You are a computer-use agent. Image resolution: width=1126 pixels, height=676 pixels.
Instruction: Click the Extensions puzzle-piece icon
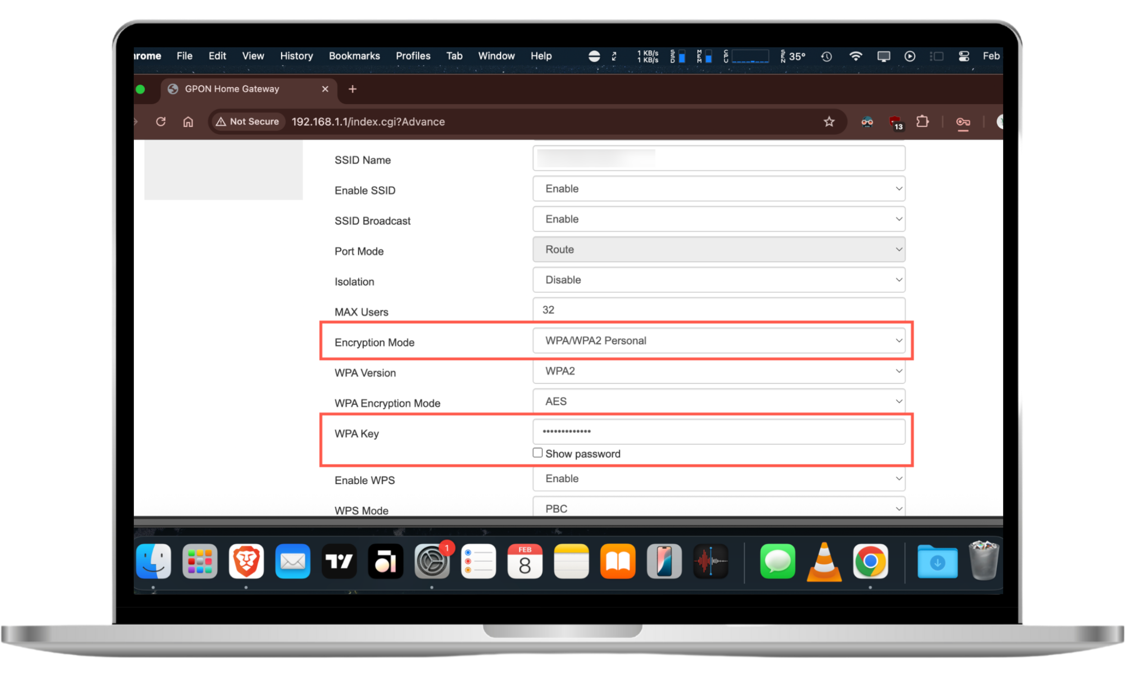(923, 122)
